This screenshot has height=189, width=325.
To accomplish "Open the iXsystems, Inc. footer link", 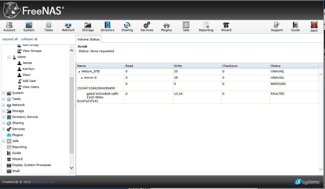I will (43, 182).
